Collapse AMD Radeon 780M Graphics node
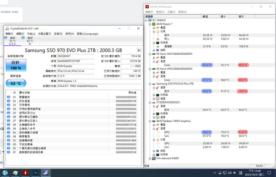The height and width of the screenshot is (177, 276). tap(150, 121)
